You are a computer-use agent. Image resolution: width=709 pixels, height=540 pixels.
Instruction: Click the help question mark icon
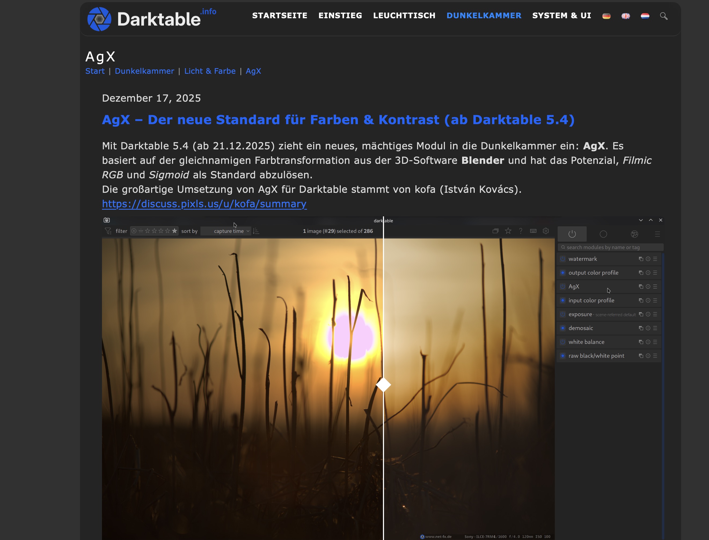pos(520,231)
